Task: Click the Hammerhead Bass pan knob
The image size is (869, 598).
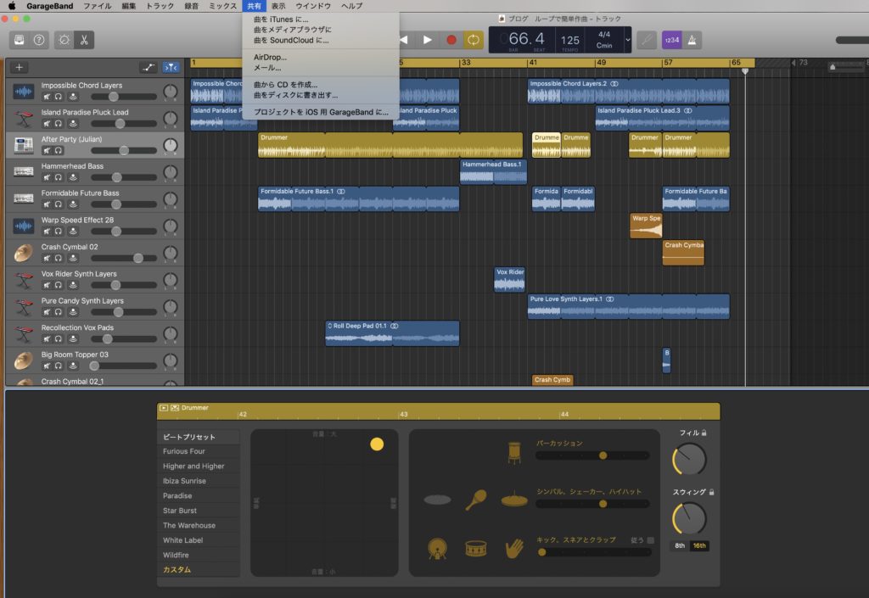Action: [x=171, y=172]
